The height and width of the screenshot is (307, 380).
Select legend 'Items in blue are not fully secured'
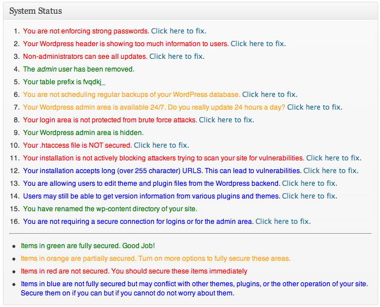pyautogui.click(x=194, y=289)
